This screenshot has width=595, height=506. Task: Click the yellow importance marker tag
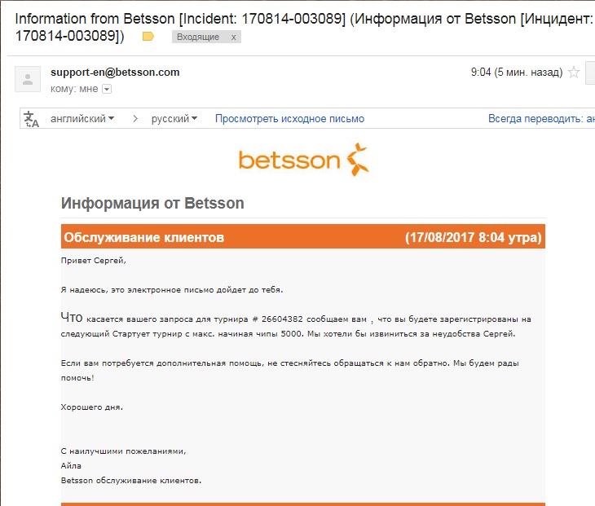point(148,37)
